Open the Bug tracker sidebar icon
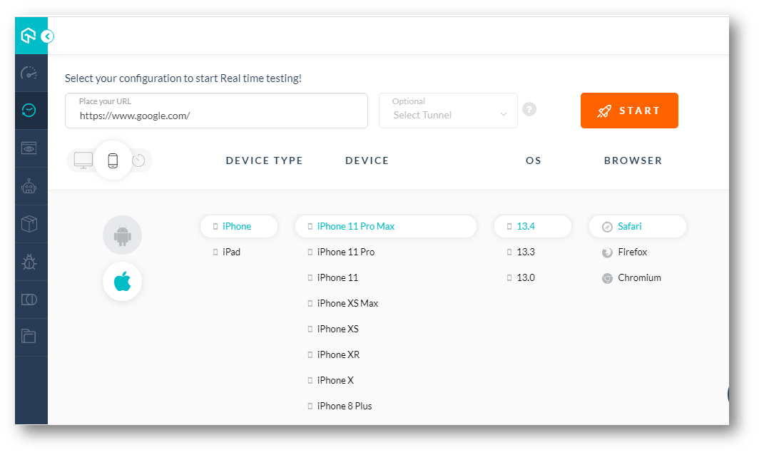759x455 pixels. tap(31, 261)
